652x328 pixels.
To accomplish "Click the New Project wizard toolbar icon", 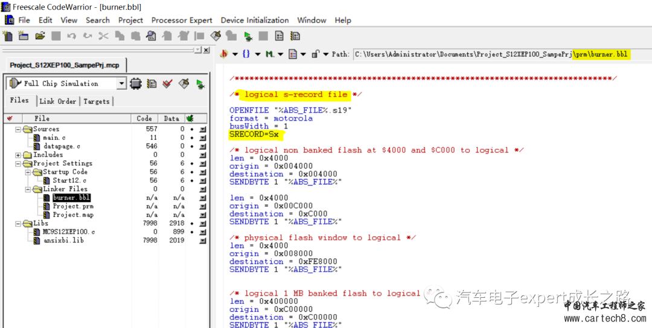I will (x=24, y=36).
